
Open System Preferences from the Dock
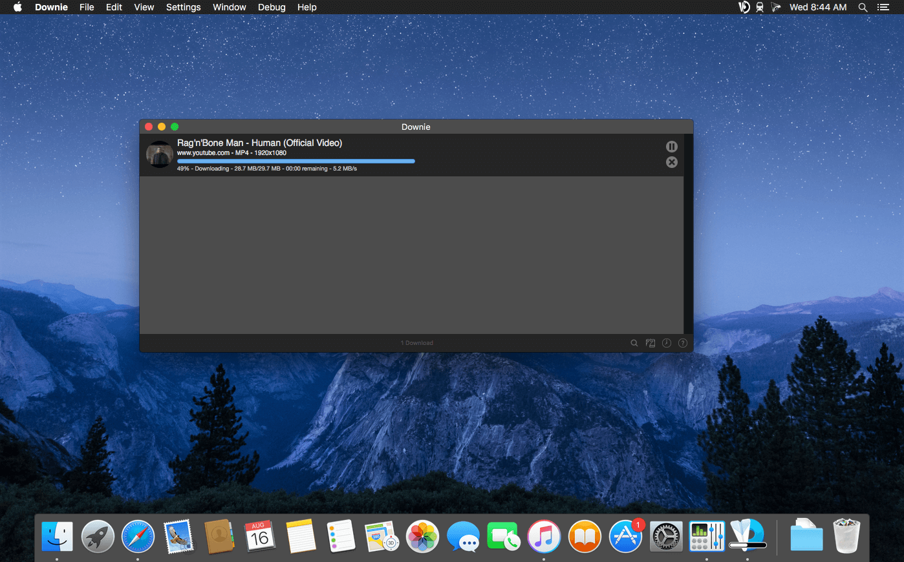point(666,536)
